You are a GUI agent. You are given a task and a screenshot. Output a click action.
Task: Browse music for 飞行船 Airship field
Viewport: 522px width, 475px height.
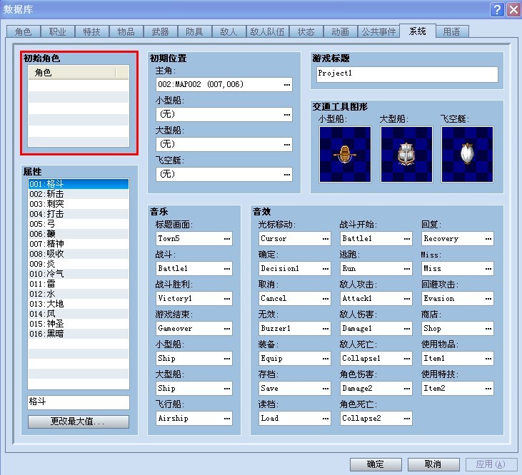point(226,419)
